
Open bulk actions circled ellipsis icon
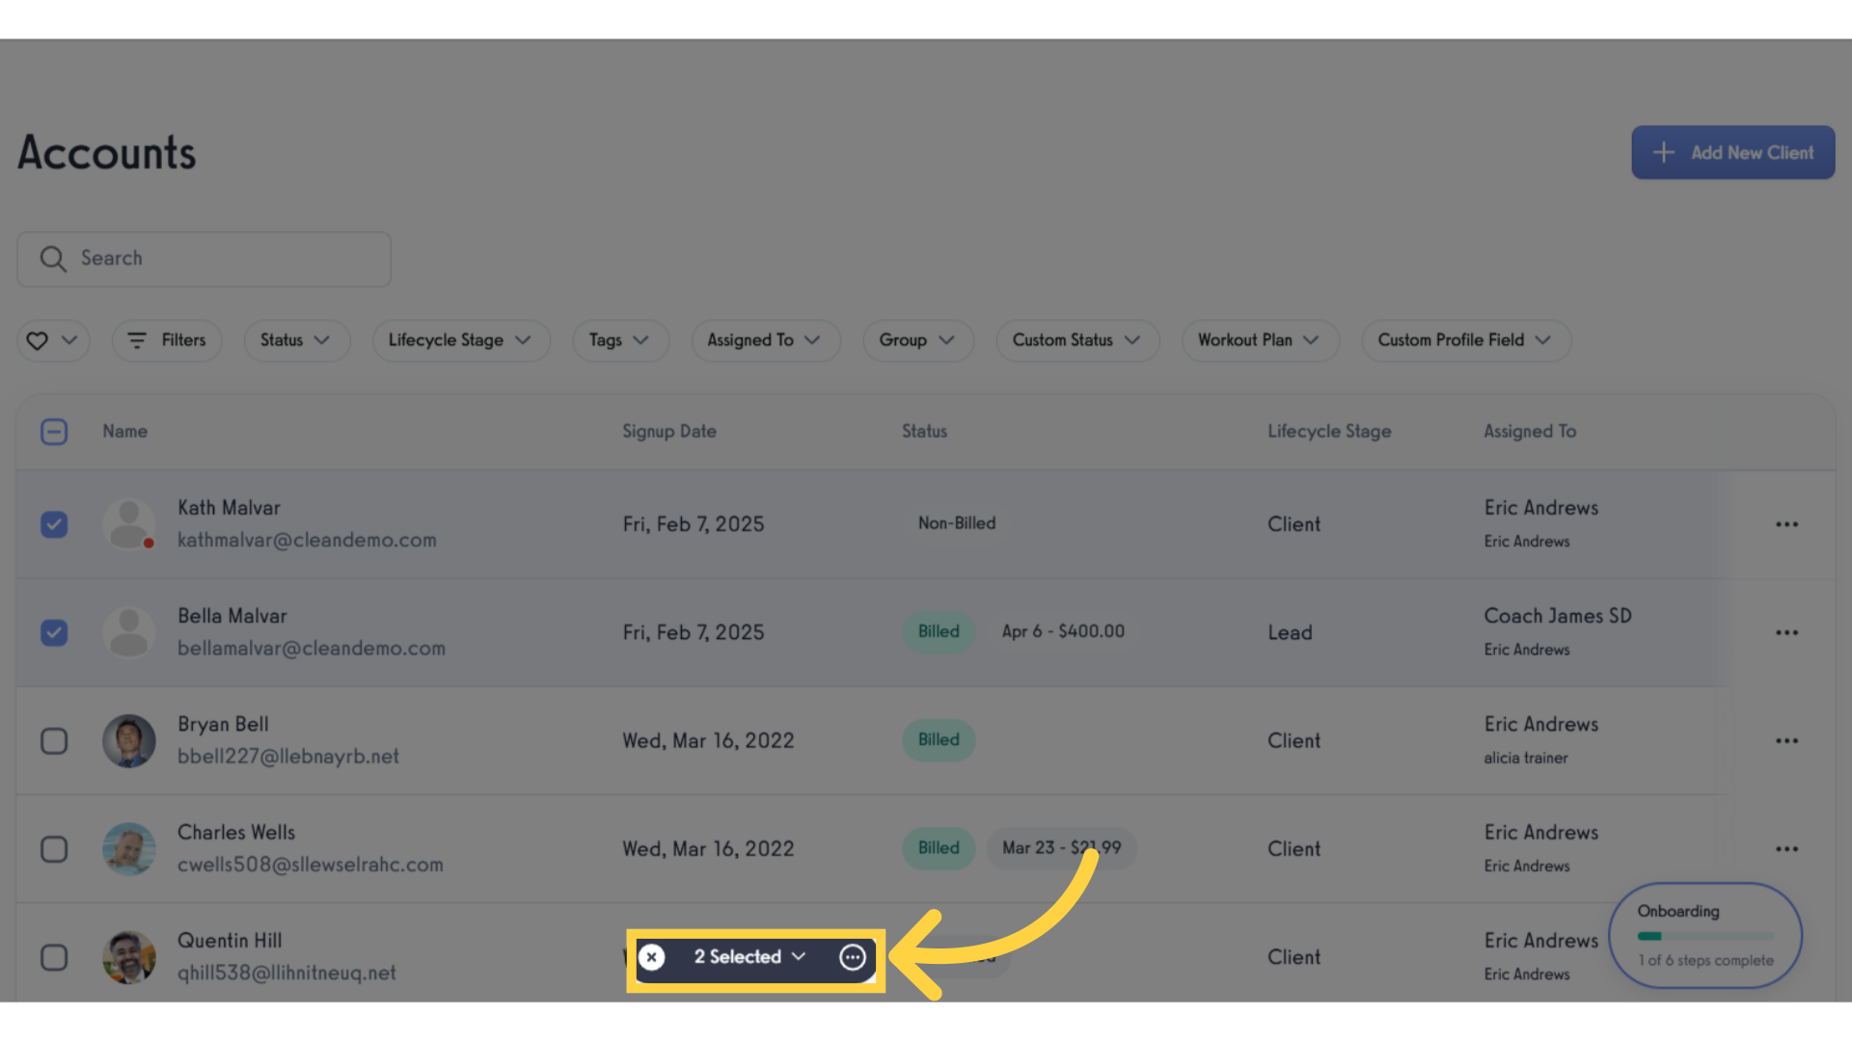coord(853,957)
